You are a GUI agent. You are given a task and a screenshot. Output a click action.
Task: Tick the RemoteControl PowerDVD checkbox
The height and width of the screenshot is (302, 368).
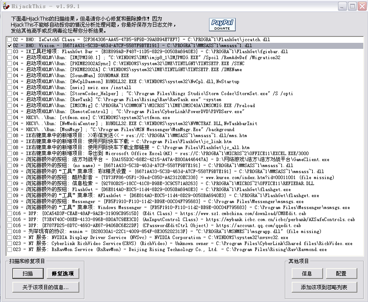(9, 111)
